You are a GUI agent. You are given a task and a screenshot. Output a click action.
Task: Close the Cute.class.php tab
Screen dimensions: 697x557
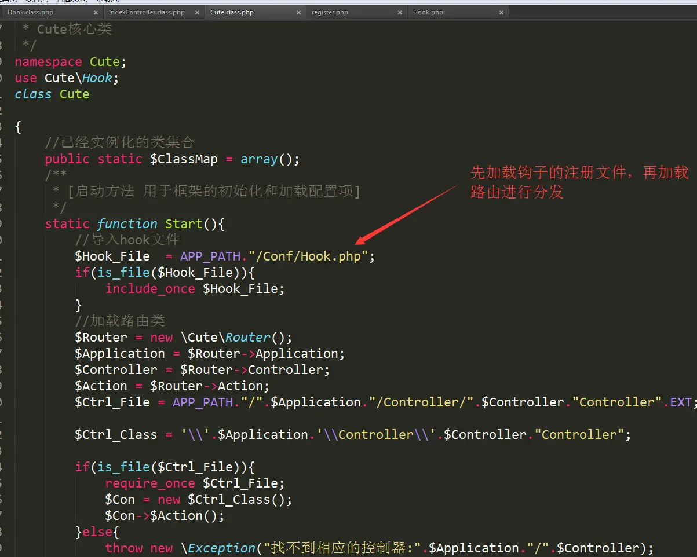click(x=298, y=12)
